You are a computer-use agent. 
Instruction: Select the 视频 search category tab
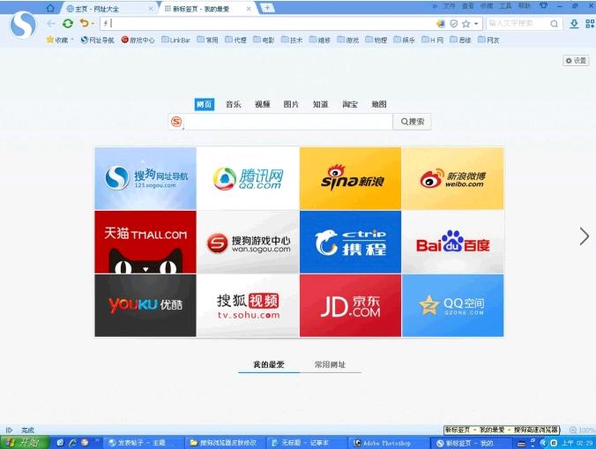point(262,104)
